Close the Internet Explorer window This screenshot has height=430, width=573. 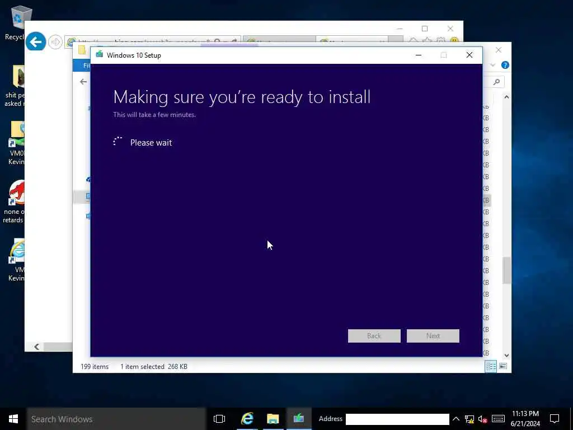pos(450,29)
